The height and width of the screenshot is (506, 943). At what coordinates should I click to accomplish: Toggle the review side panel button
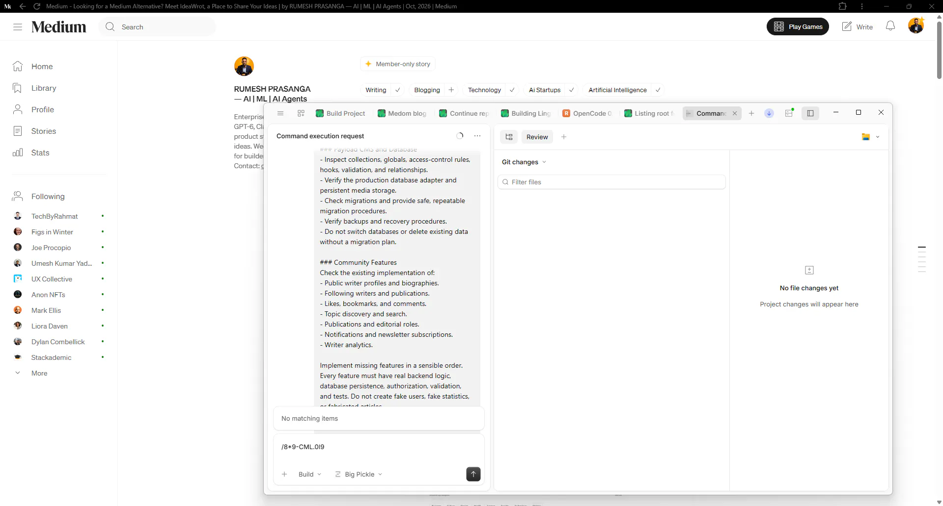810,113
